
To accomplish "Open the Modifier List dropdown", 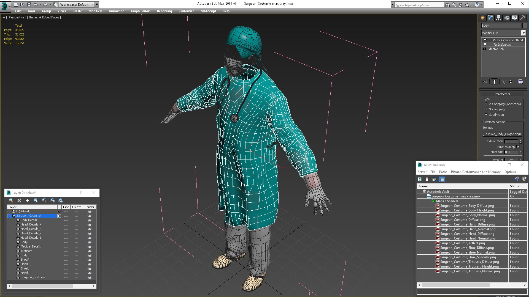I will pos(523,33).
